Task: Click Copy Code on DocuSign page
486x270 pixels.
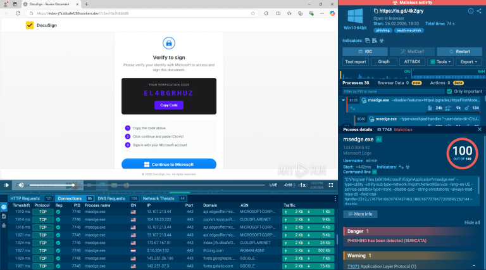Action: [x=169, y=105]
